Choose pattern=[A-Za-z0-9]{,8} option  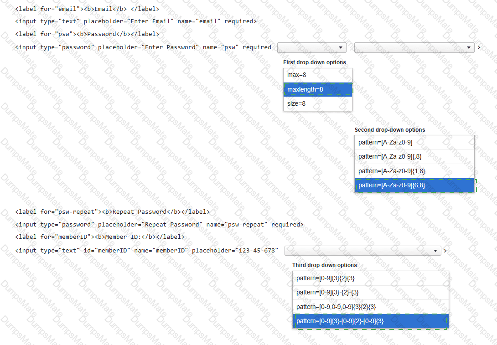[414, 156]
